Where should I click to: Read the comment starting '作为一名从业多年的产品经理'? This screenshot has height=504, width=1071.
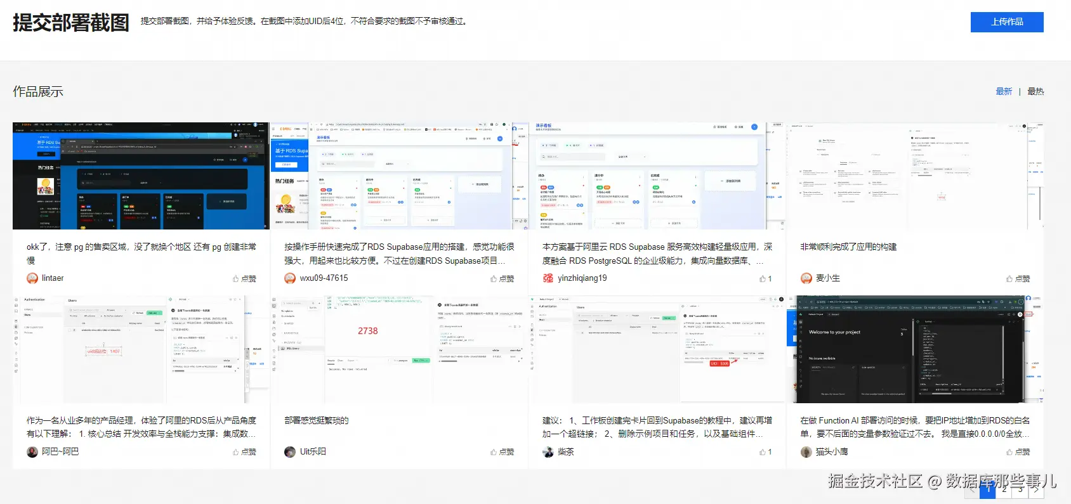tap(141, 427)
